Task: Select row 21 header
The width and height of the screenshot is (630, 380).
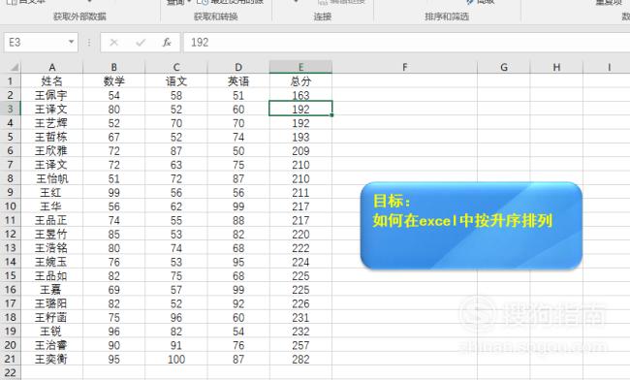Action: (x=11, y=359)
